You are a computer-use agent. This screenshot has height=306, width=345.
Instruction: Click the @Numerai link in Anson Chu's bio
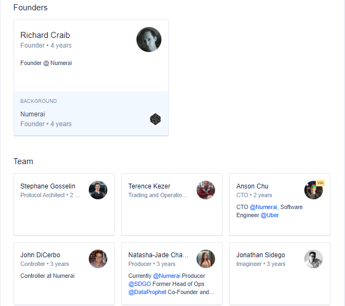point(263,207)
